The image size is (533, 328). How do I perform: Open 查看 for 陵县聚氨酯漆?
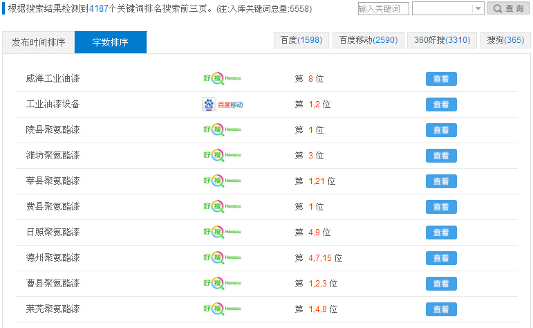[x=441, y=130]
